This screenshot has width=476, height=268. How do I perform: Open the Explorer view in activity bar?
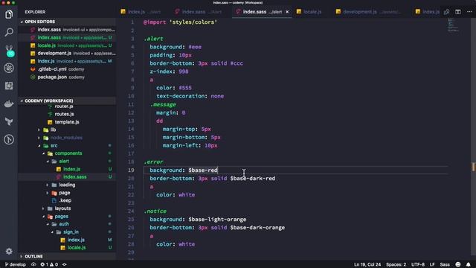tap(9, 14)
